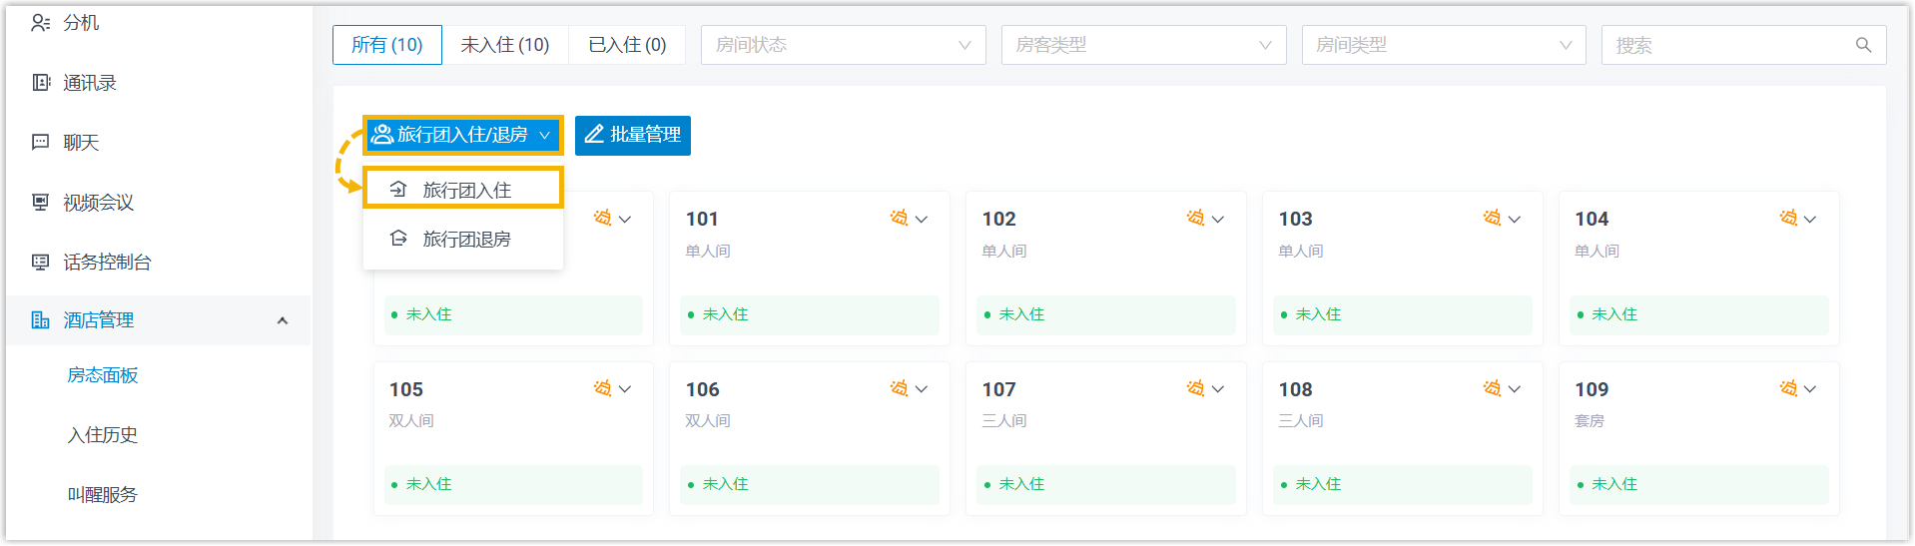Screen dimensions: 1915x546
Task: Click the 通讯录 contacts sidebar icon
Action: coord(40,83)
